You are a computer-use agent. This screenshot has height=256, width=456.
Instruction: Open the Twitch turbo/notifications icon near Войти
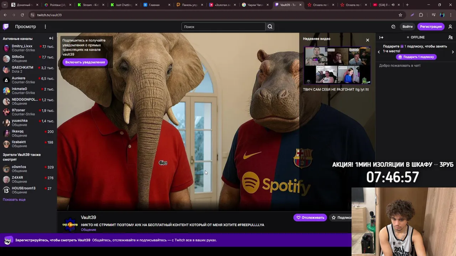(393, 27)
